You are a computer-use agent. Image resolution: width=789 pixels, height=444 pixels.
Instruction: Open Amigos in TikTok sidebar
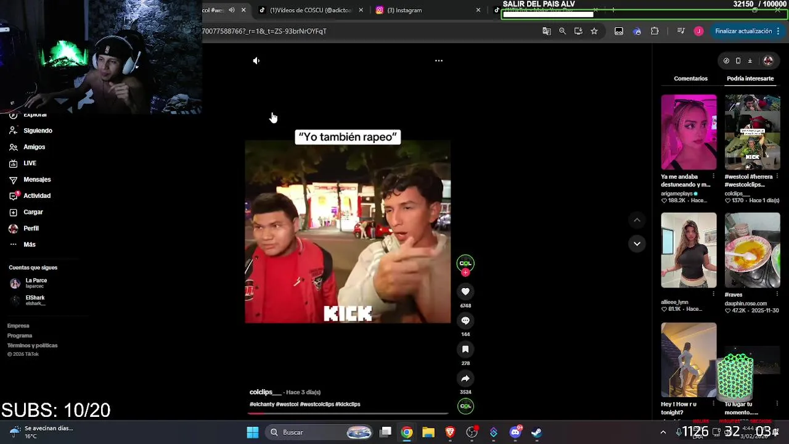27,147
